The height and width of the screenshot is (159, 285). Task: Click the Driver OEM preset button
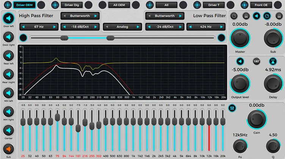(x=24, y=5)
